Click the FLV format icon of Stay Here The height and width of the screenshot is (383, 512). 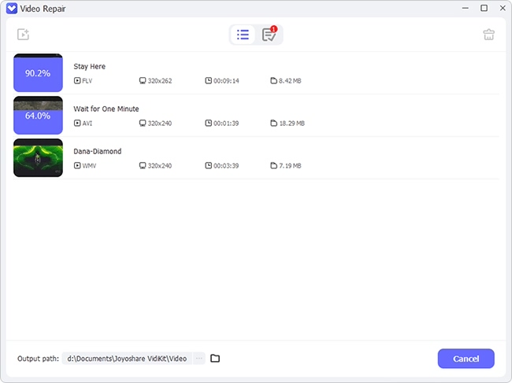[77, 80]
